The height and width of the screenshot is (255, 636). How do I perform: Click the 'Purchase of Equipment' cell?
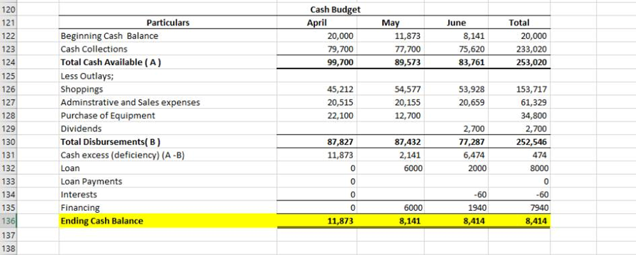point(168,115)
